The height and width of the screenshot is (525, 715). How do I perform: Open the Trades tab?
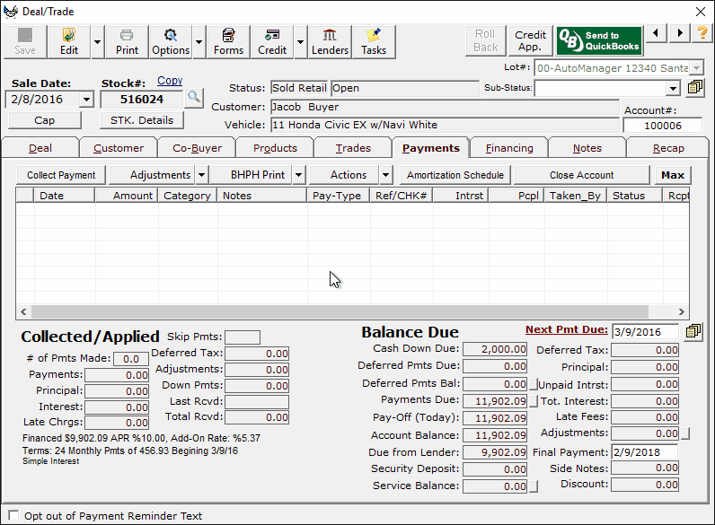click(x=353, y=148)
